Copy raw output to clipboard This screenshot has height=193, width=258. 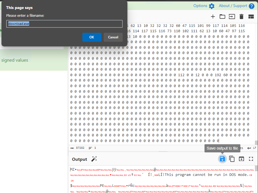232,159
